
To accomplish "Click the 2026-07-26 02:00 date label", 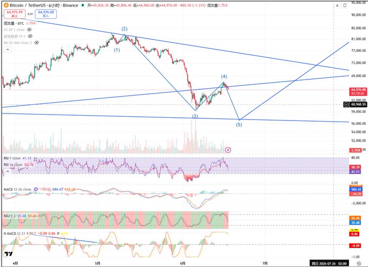I will point(329,263).
